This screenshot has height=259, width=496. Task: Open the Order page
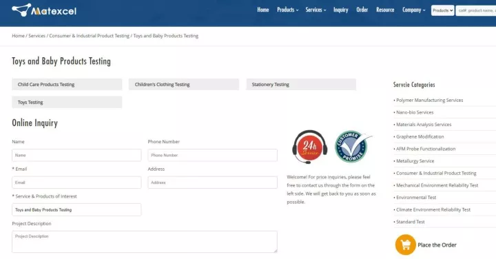[362, 10]
